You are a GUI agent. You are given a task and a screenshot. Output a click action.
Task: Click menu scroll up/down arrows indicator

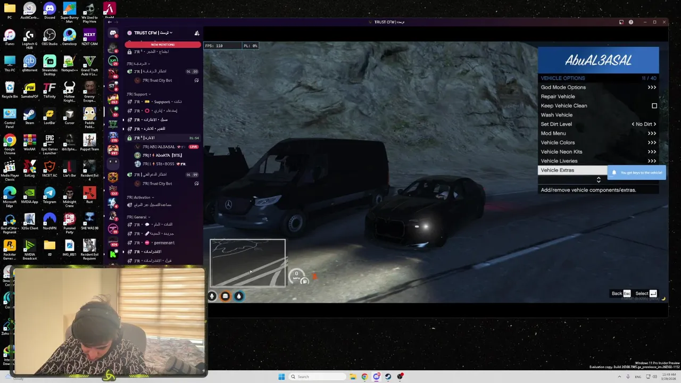point(599,180)
